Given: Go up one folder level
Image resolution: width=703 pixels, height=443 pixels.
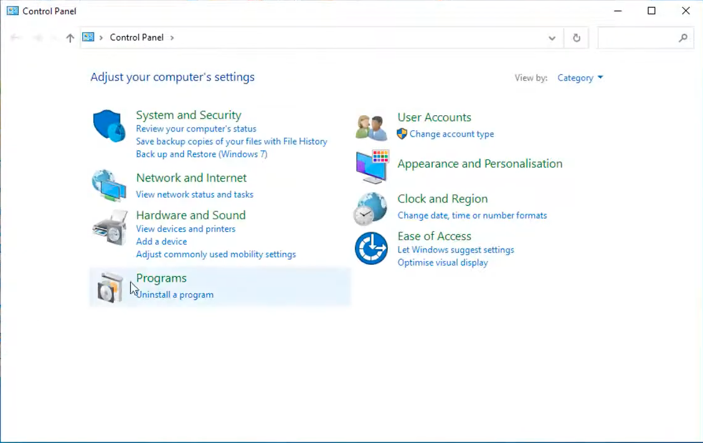Looking at the screenshot, I should click(70, 38).
